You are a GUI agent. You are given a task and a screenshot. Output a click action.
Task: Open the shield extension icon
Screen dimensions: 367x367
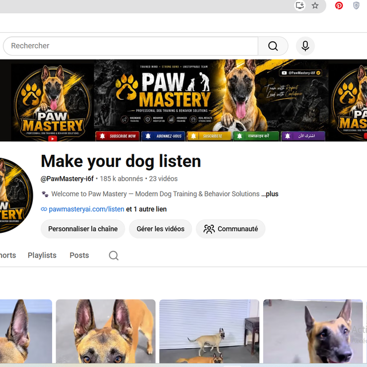pos(356,5)
